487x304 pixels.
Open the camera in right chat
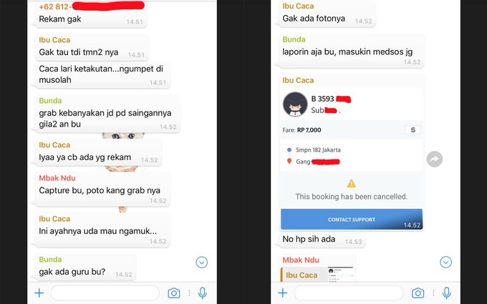(x=418, y=293)
